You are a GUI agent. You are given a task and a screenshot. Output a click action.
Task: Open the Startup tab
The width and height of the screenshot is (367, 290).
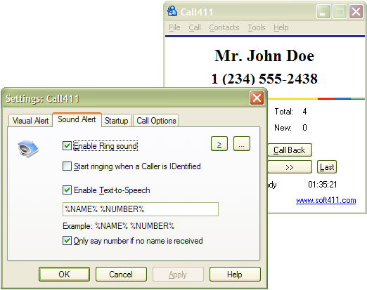[x=117, y=121]
